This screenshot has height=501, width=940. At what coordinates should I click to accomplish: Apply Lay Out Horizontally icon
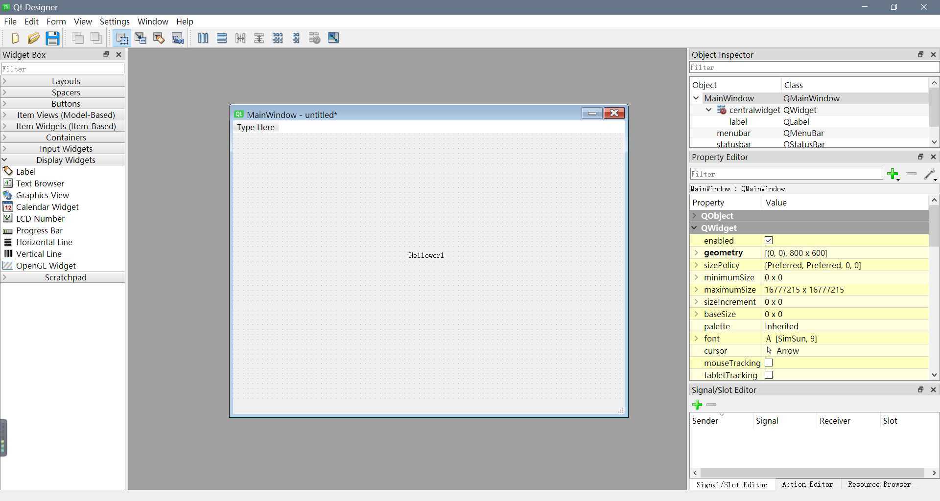click(203, 38)
